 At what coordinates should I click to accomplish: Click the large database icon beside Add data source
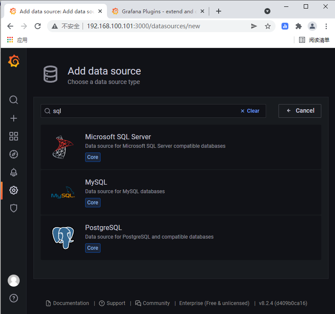50,74
